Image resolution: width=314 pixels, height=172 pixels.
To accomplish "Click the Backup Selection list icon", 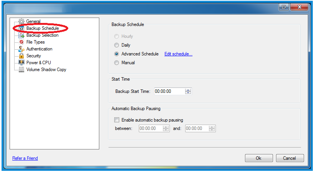I will (21, 35).
